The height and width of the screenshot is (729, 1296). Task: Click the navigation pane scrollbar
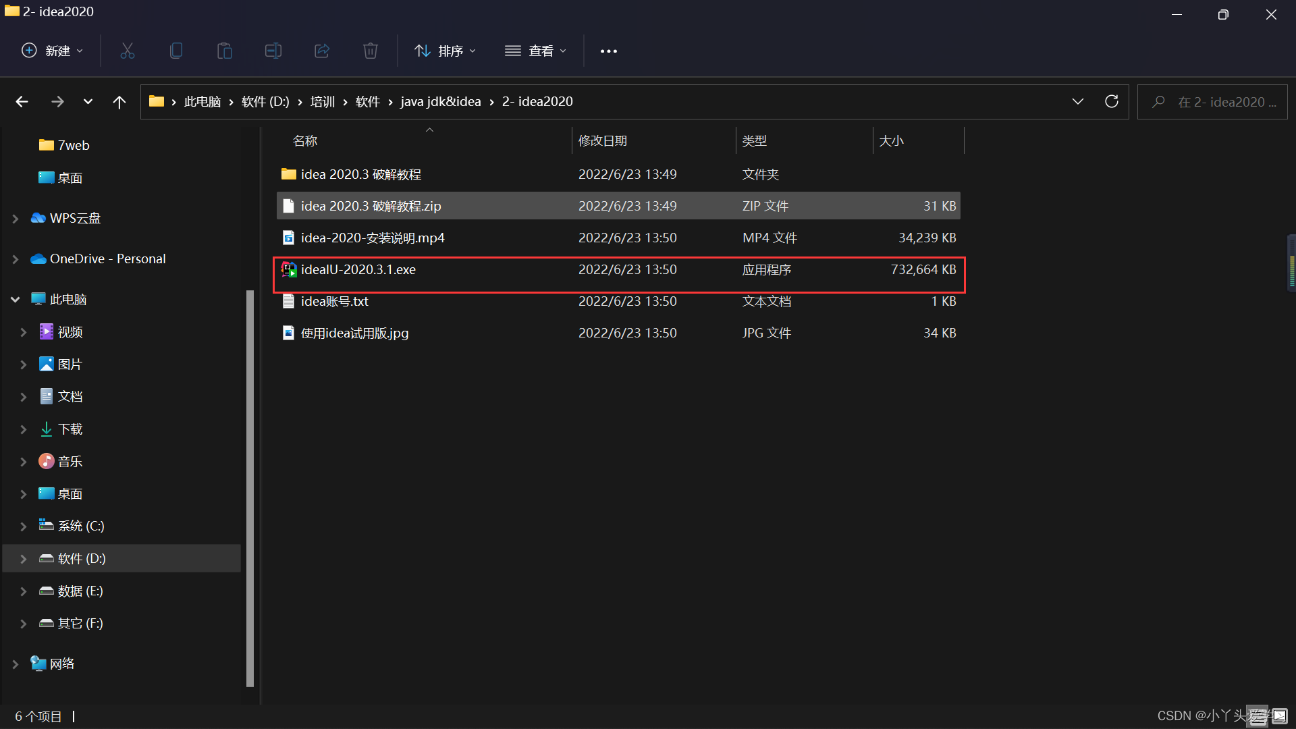[x=250, y=488]
